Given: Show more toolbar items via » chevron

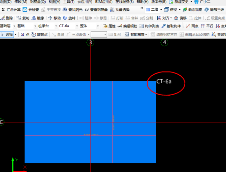Looking at the screenshot, I should point(142,8).
